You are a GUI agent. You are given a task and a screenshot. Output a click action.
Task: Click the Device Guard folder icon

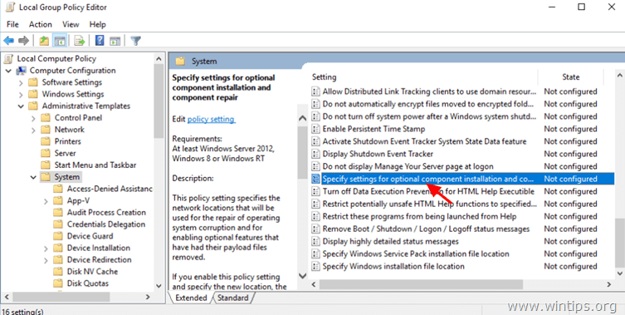click(x=58, y=236)
